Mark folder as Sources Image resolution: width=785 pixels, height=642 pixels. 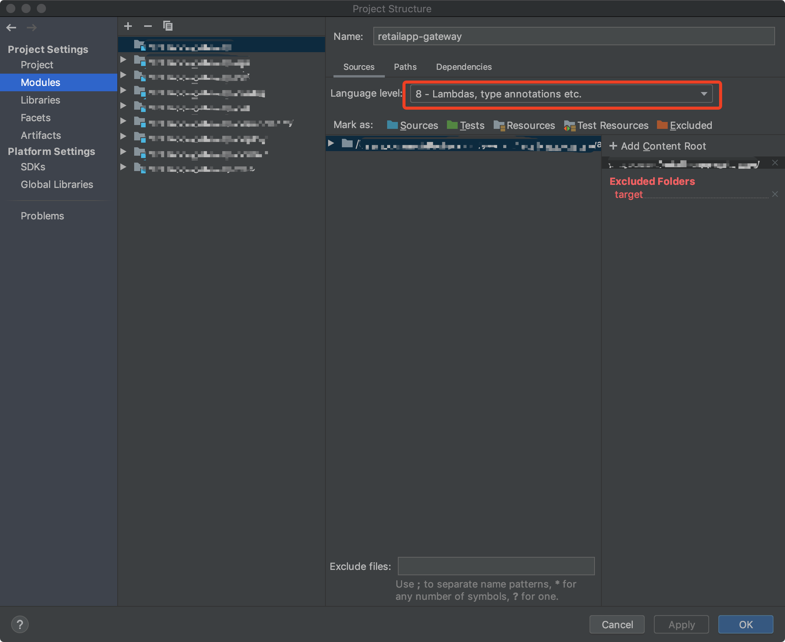click(x=412, y=125)
